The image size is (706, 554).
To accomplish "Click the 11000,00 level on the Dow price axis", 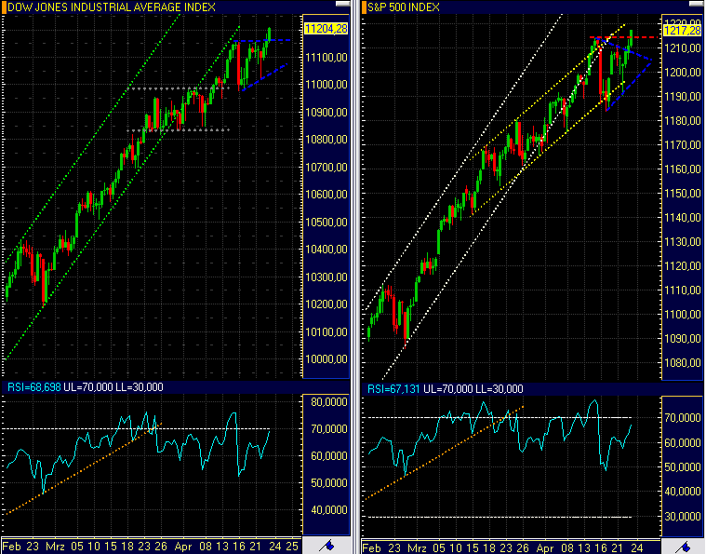I will coord(326,85).
